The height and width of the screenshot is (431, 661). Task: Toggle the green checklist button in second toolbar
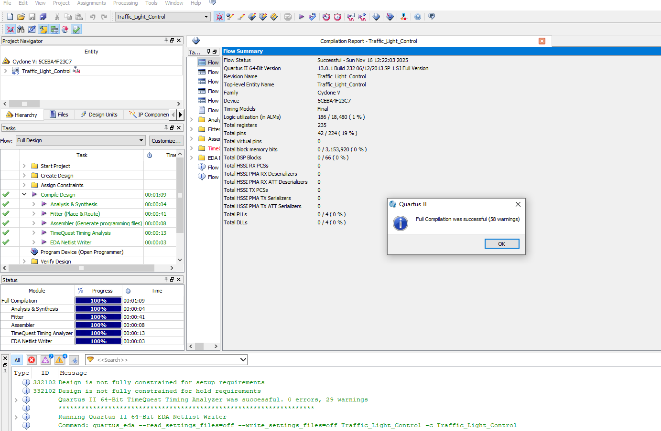[x=76, y=29]
